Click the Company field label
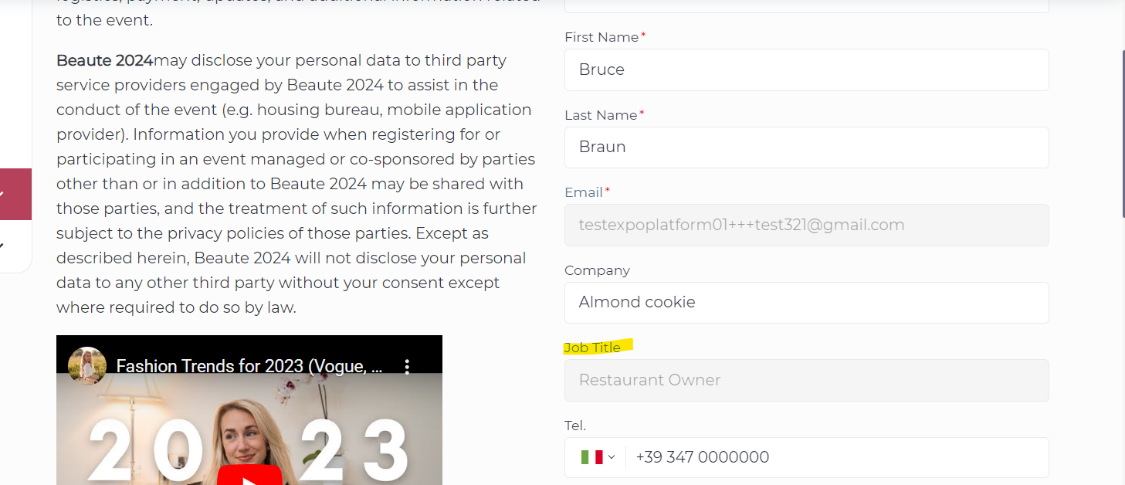 click(597, 270)
